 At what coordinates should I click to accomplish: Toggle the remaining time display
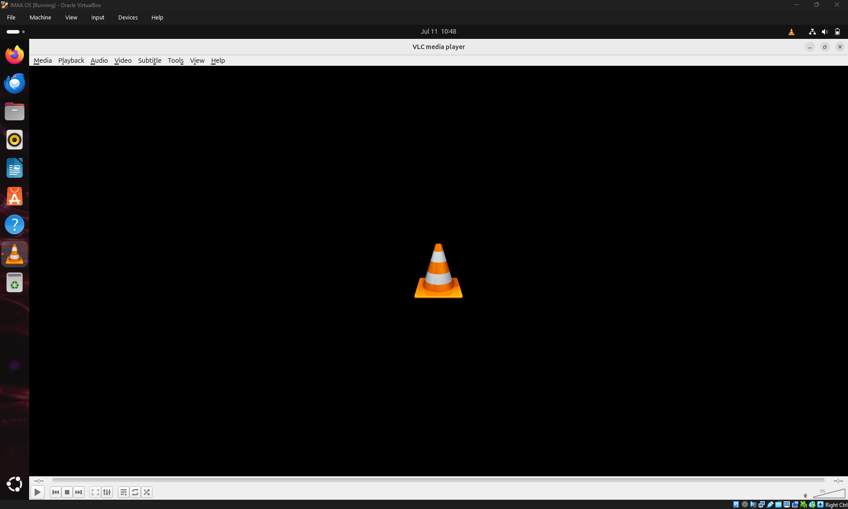click(x=838, y=481)
